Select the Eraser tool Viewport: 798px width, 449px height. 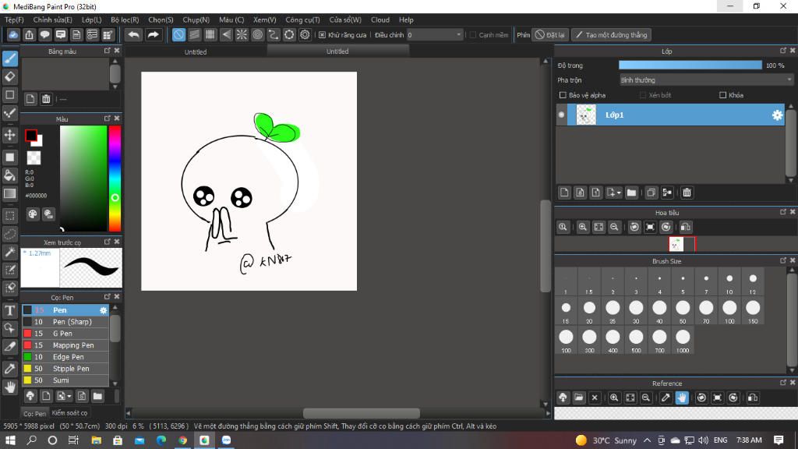9,76
